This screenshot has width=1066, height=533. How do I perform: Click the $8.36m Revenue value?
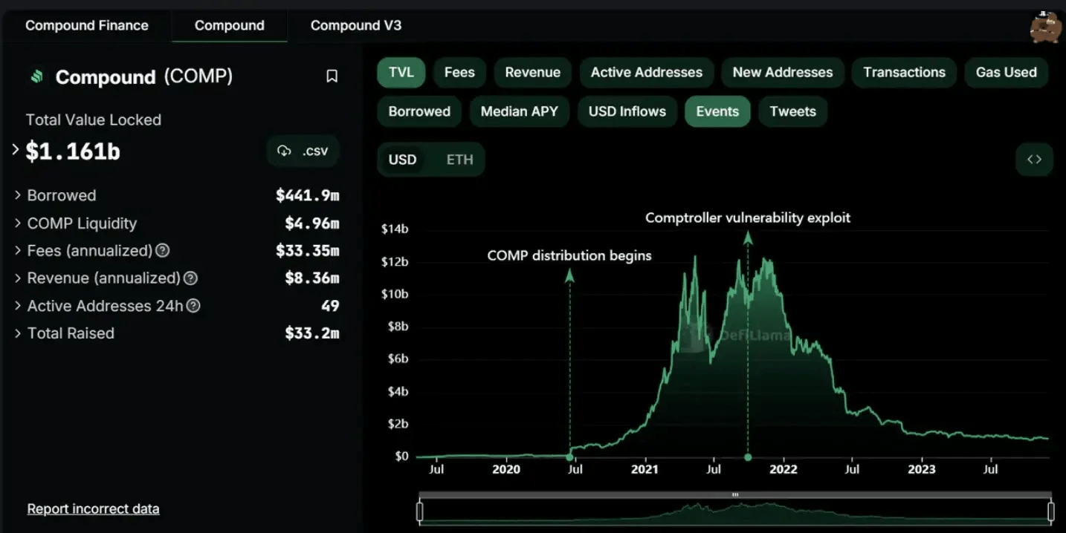[x=312, y=278]
